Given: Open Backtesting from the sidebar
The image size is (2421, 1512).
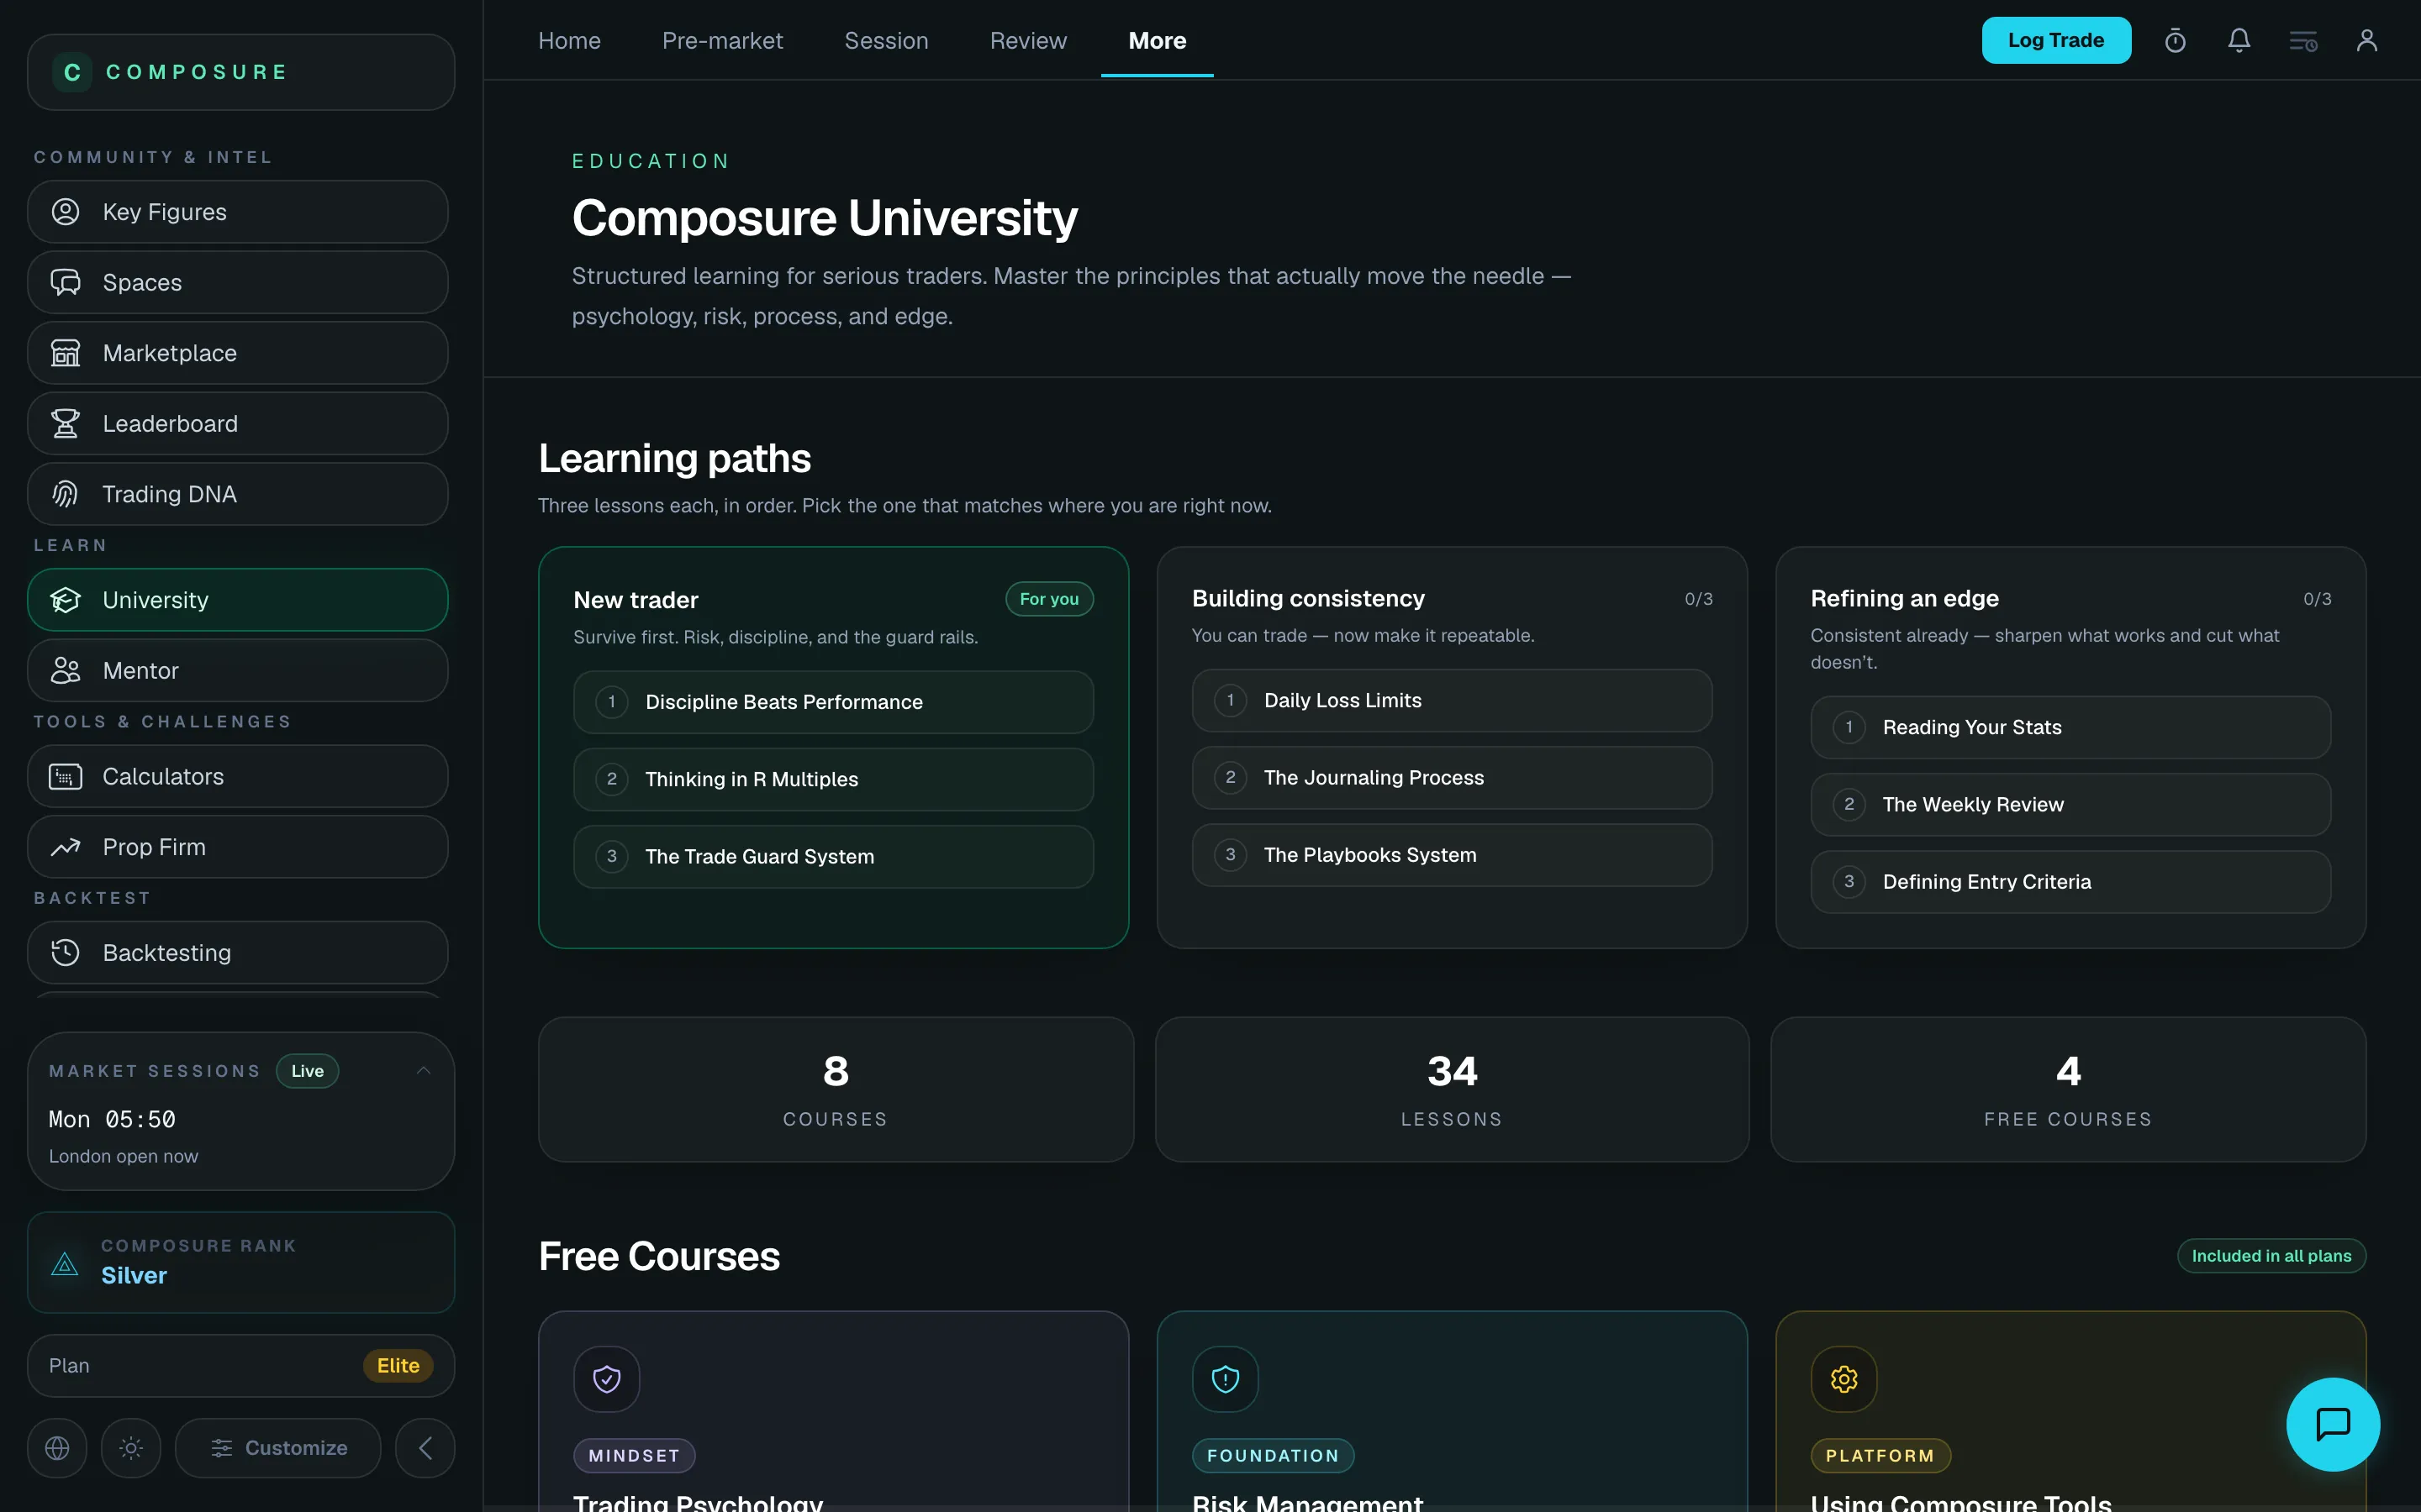Looking at the screenshot, I should tap(237, 953).
